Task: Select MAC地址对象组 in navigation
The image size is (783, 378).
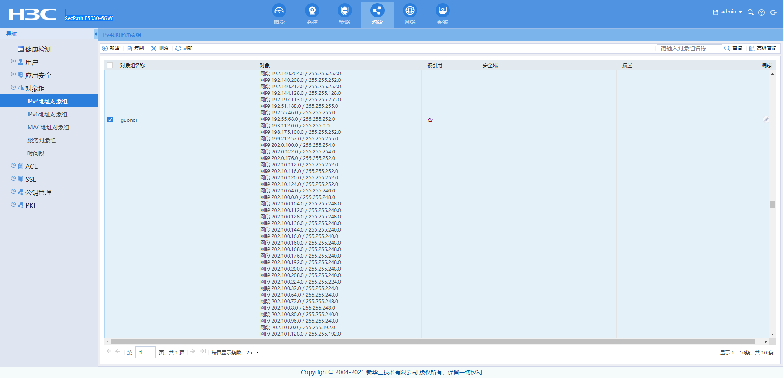Action: [48, 127]
